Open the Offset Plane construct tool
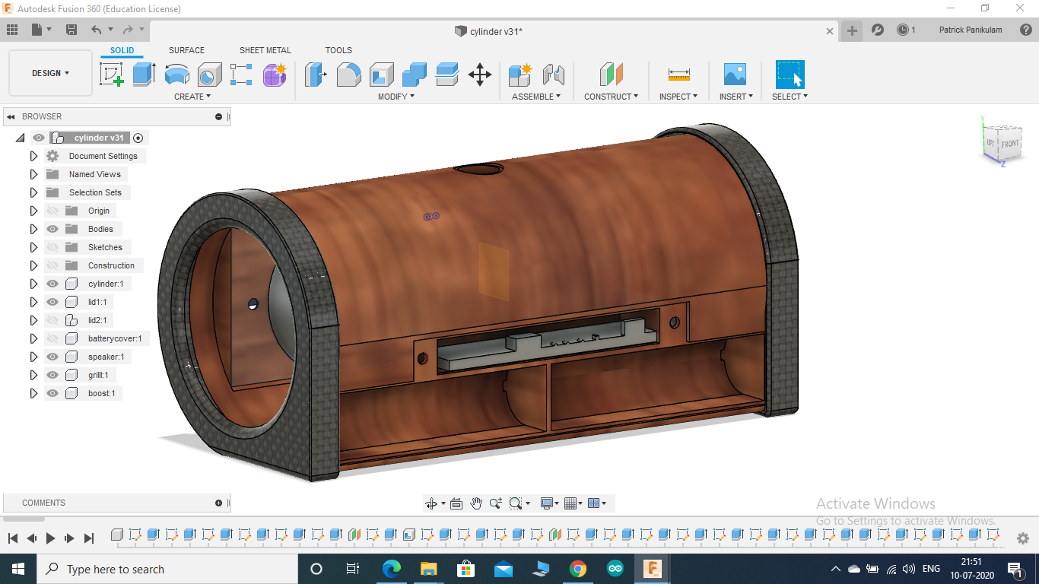 click(611, 75)
